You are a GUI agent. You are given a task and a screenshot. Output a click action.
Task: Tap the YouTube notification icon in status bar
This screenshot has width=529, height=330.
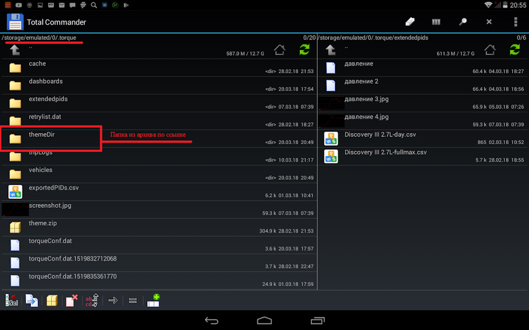(19, 5)
